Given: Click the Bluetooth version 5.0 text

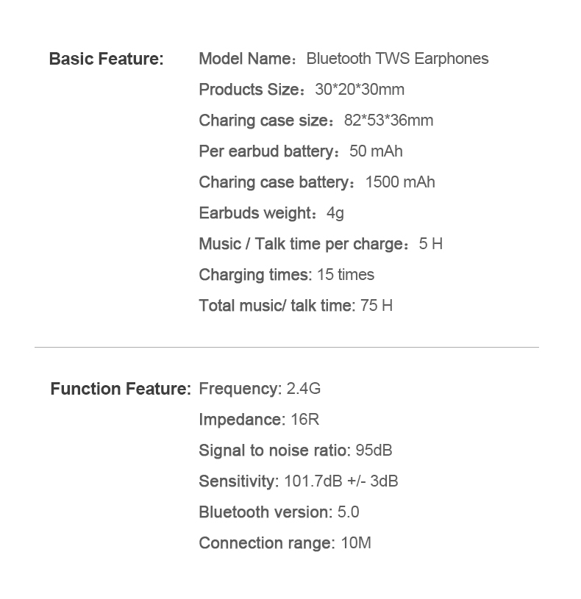Looking at the screenshot, I should (x=279, y=512).
